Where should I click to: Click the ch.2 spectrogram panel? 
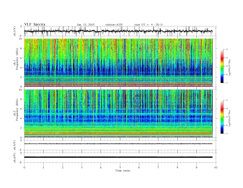click(x=118, y=114)
